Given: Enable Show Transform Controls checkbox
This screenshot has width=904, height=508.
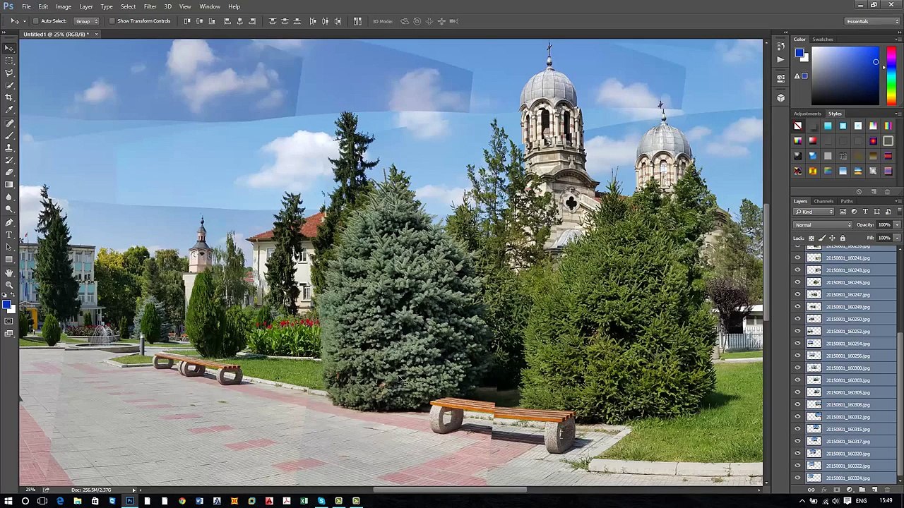Looking at the screenshot, I should [x=112, y=21].
